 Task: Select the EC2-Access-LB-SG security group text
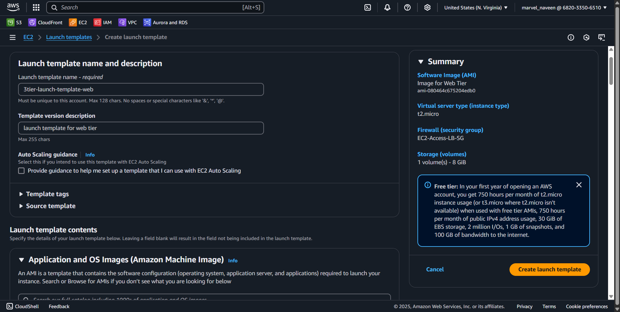pyautogui.click(x=440, y=138)
